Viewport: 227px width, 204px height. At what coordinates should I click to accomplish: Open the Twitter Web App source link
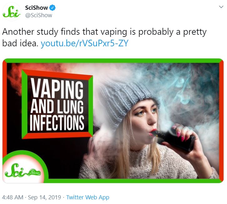click(88, 197)
